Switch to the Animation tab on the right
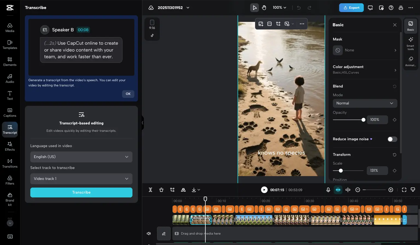The height and width of the screenshot is (245, 420). point(410,61)
